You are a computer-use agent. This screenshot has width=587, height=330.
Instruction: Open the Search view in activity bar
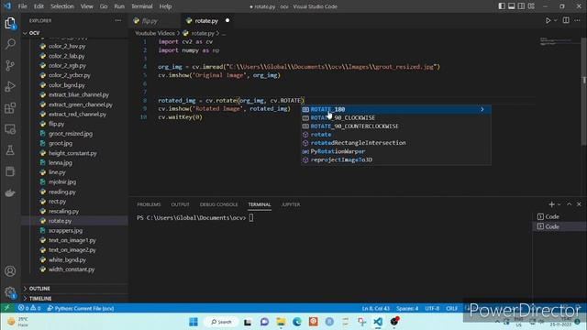click(x=10, y=44)
